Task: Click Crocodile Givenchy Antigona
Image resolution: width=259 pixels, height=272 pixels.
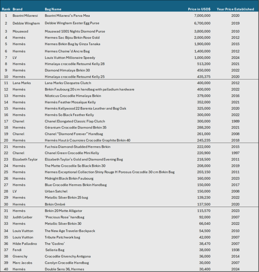Action: pyautogui.click(x=68, y=257)
